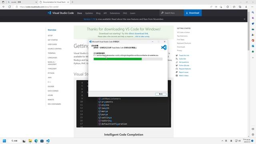Click the VS Code installer taskbar icon
Image resolution: width=256 pixels, height=144 pixels.
48,141
